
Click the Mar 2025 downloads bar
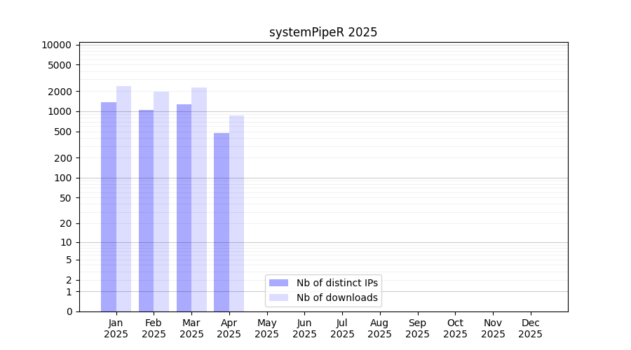coord(199,199)
